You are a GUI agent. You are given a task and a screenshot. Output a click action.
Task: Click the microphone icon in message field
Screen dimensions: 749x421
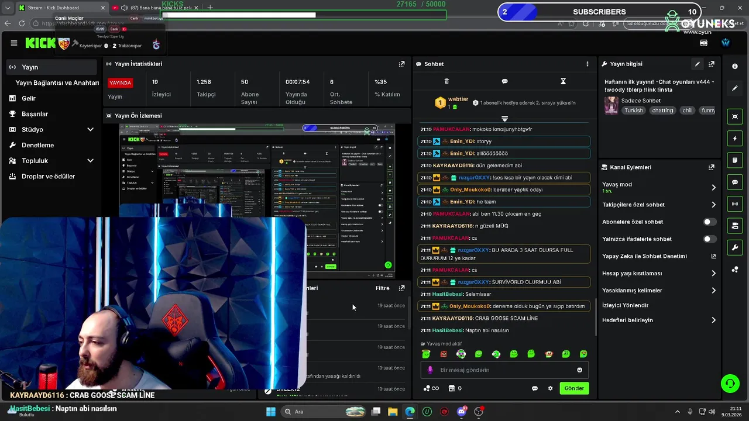430,370
